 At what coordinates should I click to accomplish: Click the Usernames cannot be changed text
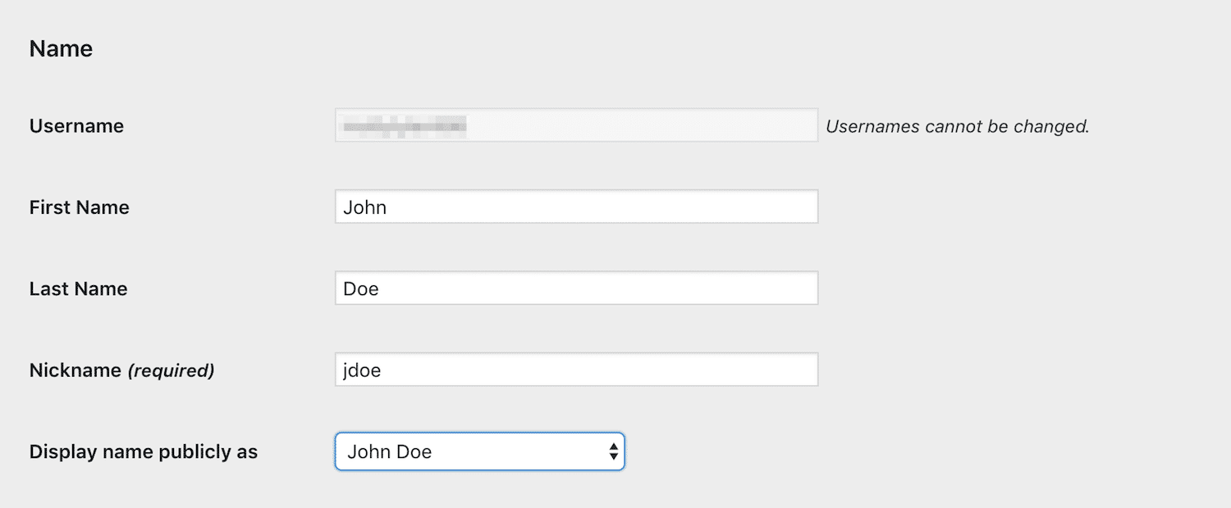click(x=957, y=126)
